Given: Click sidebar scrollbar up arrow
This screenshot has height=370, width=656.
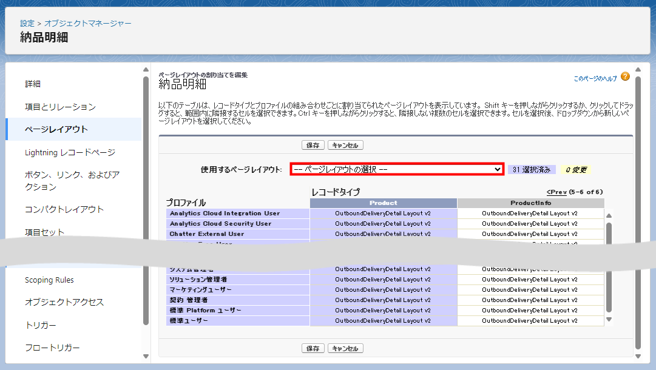Looking at the screenshot, I should coord(146,69).
